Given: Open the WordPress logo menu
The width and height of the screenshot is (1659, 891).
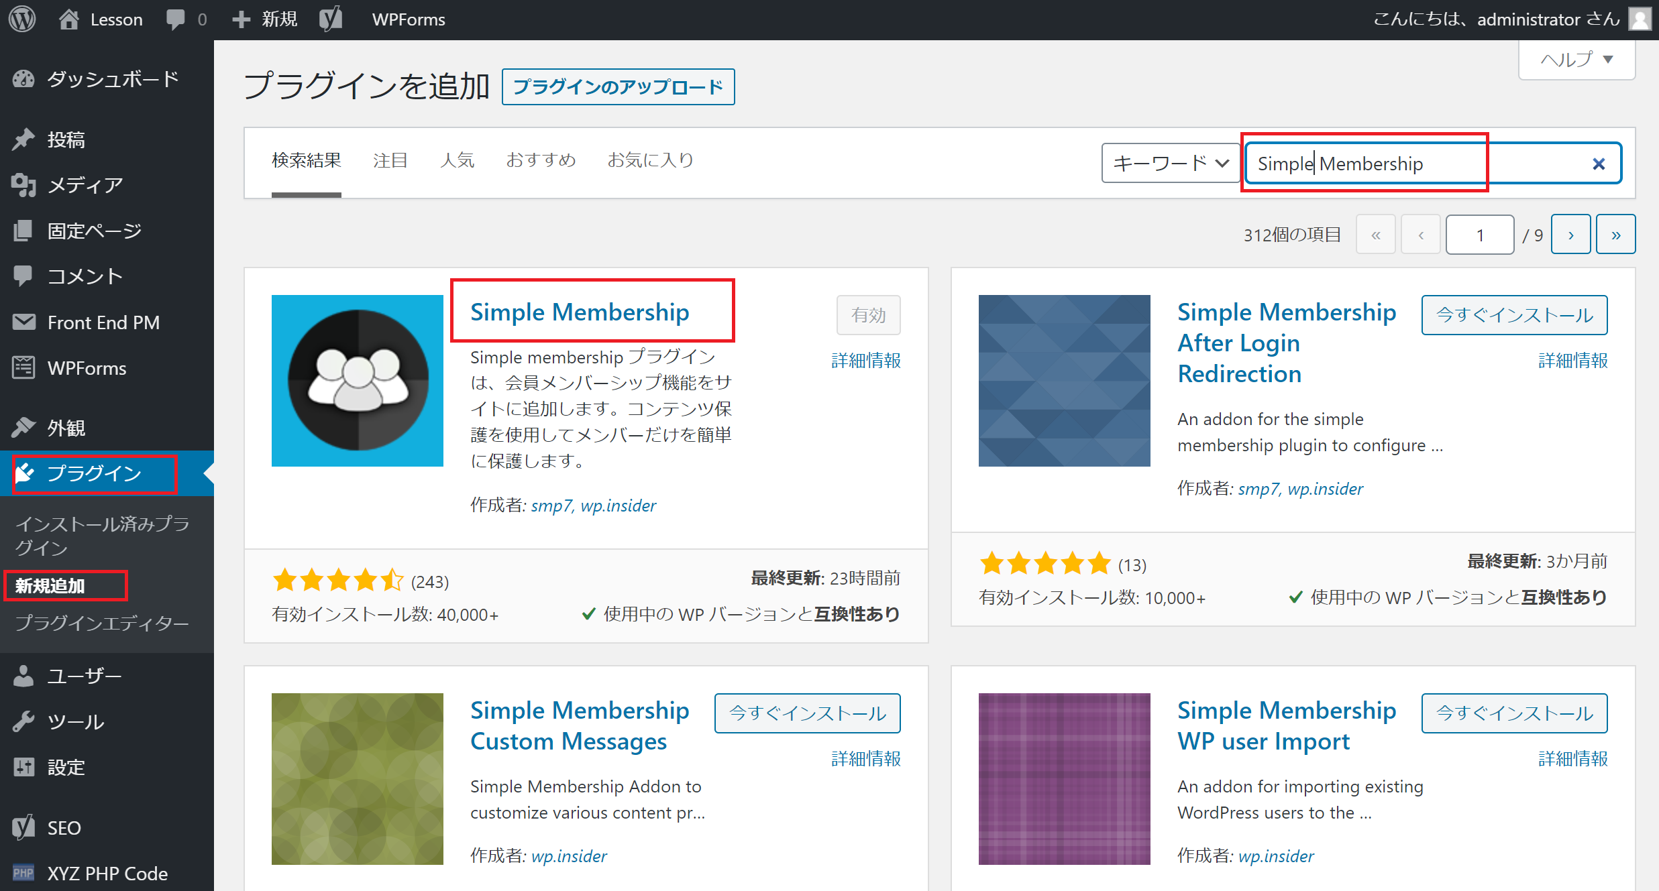Looking at the screenshot, I should click(x=22, y=19).
